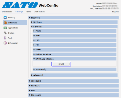Expand the Advanced section
The height and width of the screenshot is (98, 121).
[x=74, y=75]
